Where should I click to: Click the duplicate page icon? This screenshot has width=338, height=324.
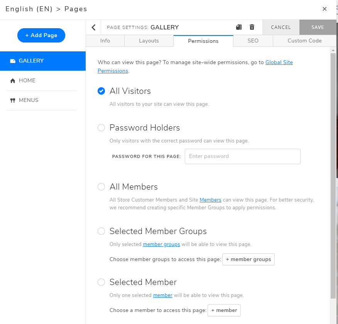(239, 27)
